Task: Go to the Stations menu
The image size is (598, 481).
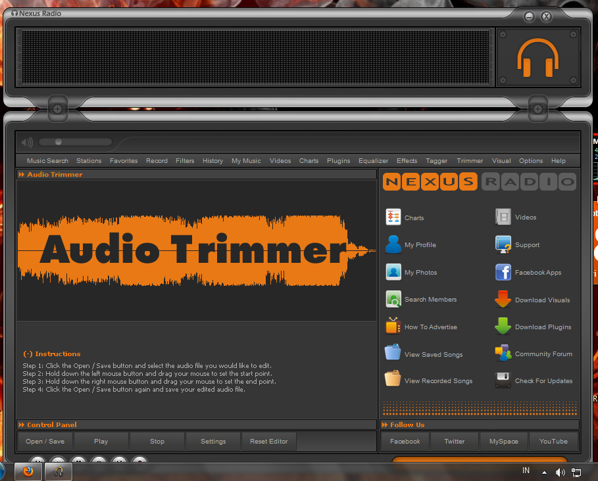Action: tap(89, 161)
